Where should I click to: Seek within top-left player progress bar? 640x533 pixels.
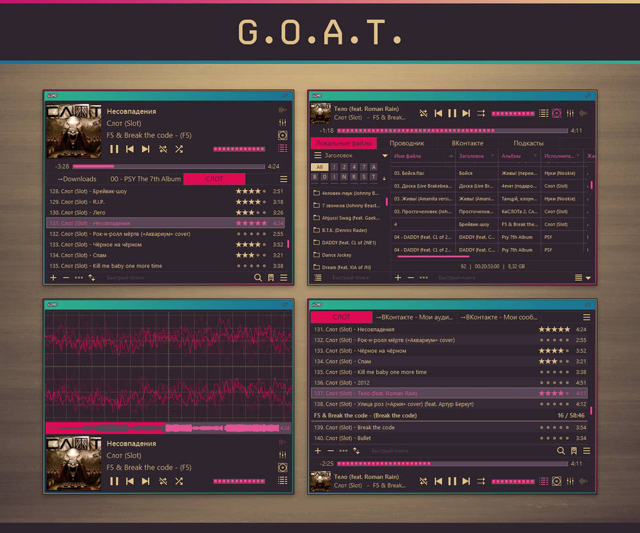pyautogui.click(x=169, y=167)
